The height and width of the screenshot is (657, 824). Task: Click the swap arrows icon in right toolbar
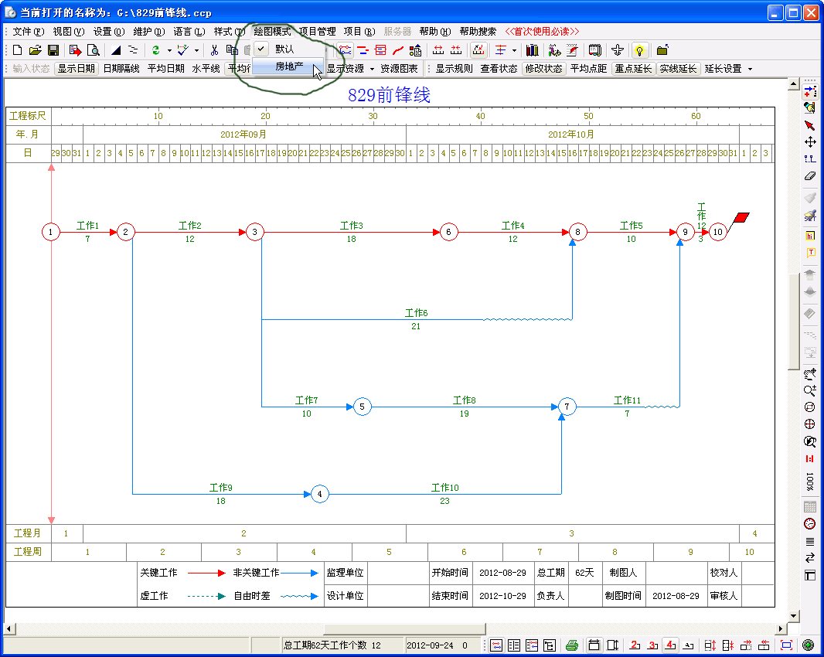[810, 557]
